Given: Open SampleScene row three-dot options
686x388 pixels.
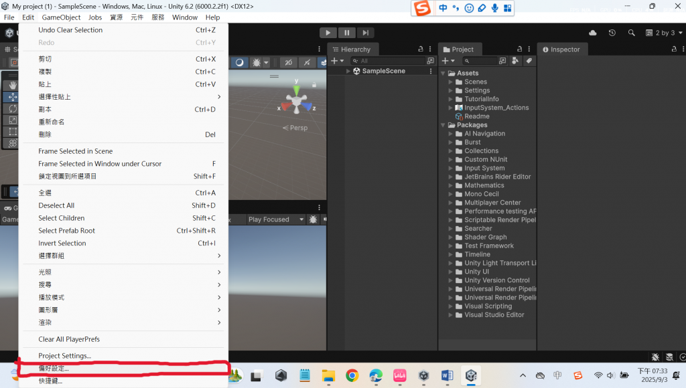Looking at the screenshot, I should [431, 71].
